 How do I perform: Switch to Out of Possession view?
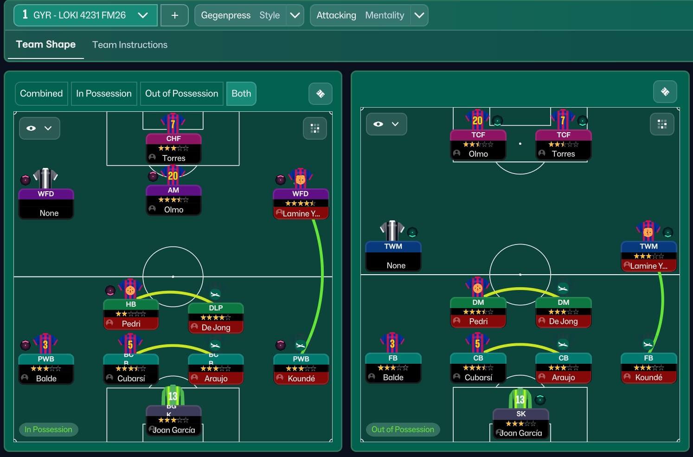[181, 94]
